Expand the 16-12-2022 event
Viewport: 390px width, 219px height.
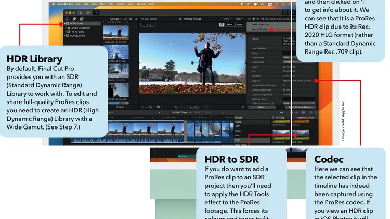coord(66,32)
